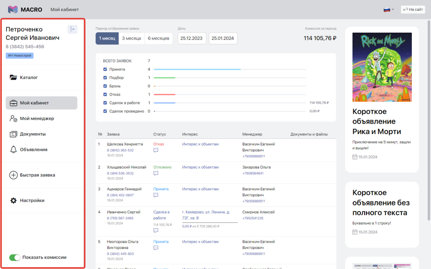Open the Каталог folder icon
431x269 pixels.
13,77
